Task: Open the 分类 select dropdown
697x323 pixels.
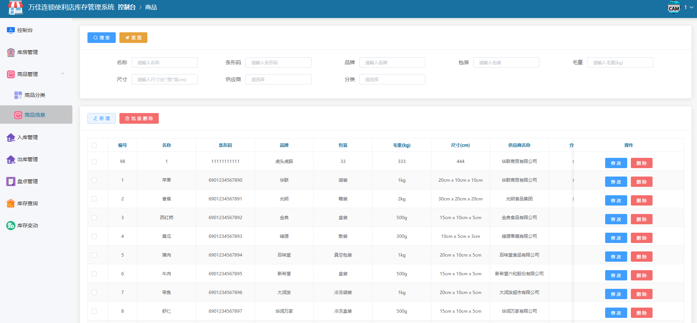Action: (392, 79)
